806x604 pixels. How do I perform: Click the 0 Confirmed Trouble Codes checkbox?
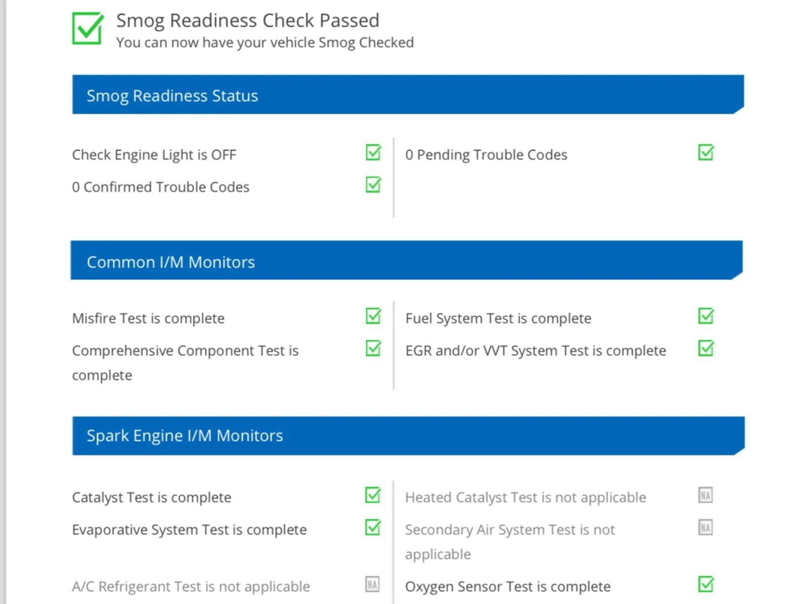(373, 185)
